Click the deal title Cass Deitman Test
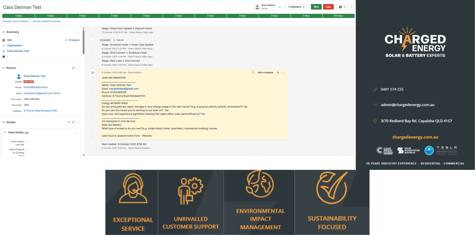This screenshot has height=235, width=475. 22,7
